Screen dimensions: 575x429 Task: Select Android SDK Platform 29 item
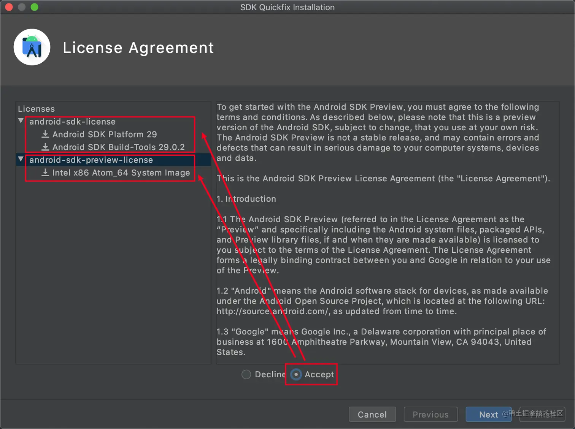point(105,134)
